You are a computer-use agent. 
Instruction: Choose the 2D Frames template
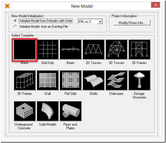coord(139,50)
